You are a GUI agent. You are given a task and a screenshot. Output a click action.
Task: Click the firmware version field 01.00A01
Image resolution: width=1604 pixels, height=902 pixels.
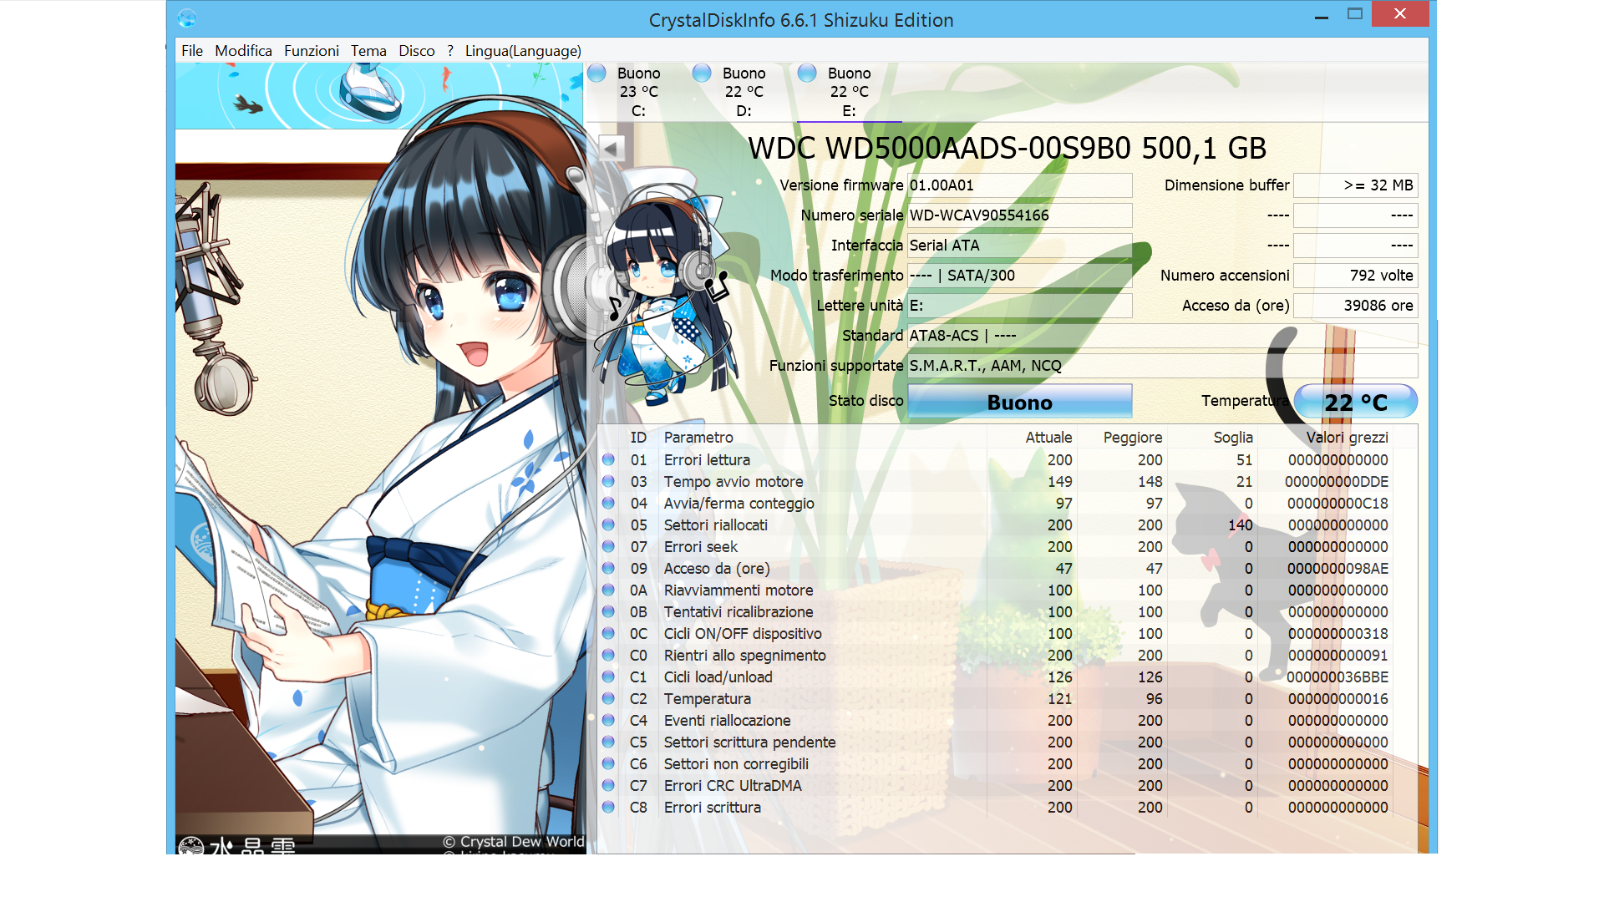pyautogui.click(x=1020, y=185)
